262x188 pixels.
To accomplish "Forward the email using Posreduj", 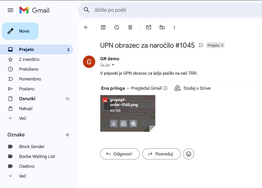I will point(161,154).
